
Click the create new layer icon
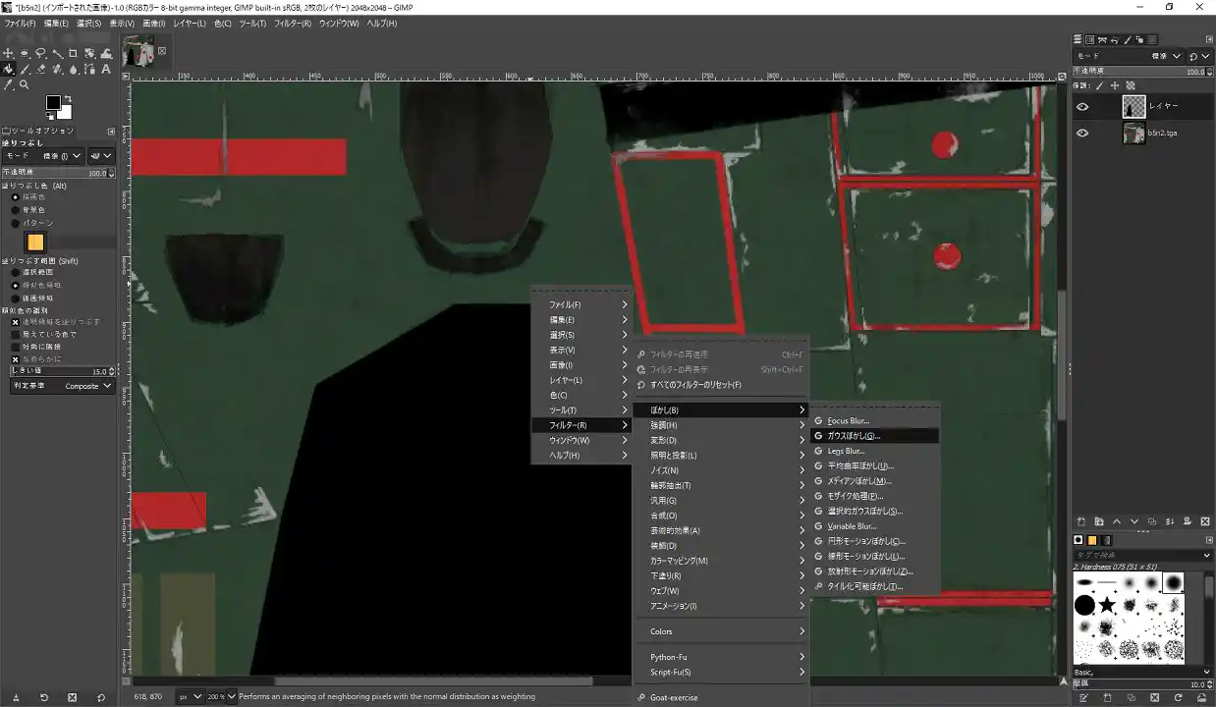[1081, 521]
